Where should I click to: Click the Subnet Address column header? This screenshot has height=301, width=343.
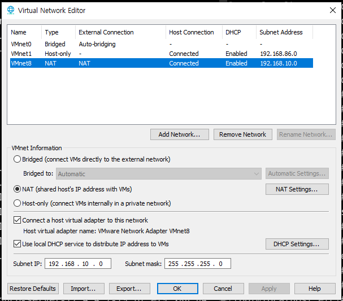click(x=285, y=32)
